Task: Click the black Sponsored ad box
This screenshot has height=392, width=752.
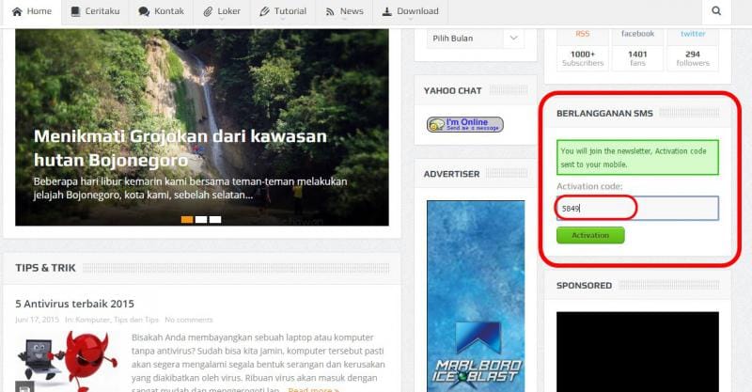Action: click(637, 352)
